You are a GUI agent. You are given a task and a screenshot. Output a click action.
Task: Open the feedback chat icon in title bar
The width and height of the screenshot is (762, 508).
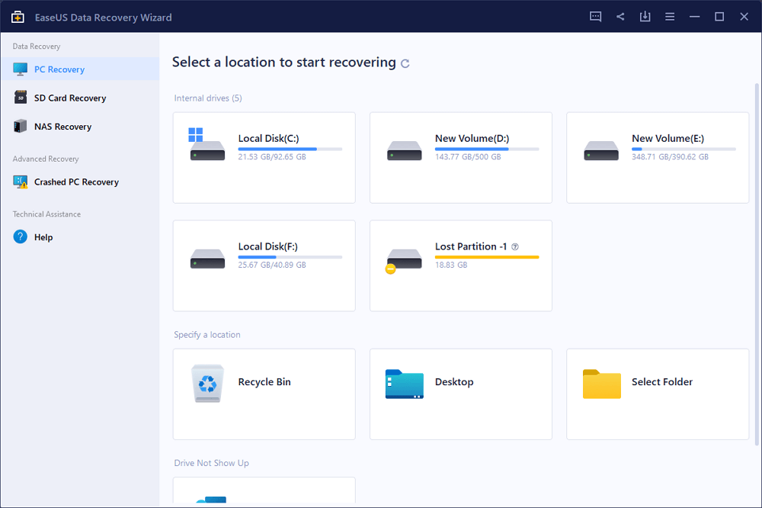(x=595, y=16)
